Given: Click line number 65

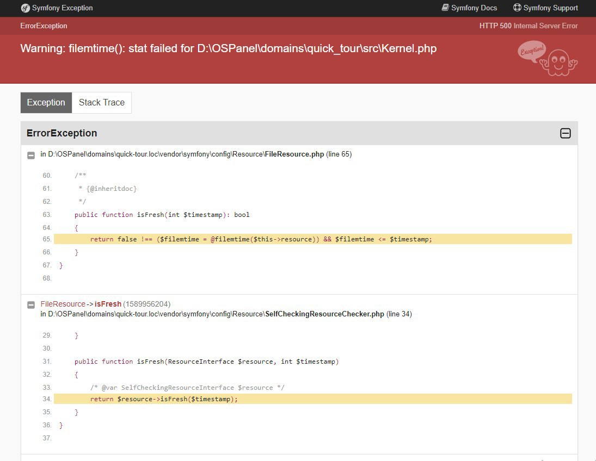Looking at the screenshot, I should point(47,239).
